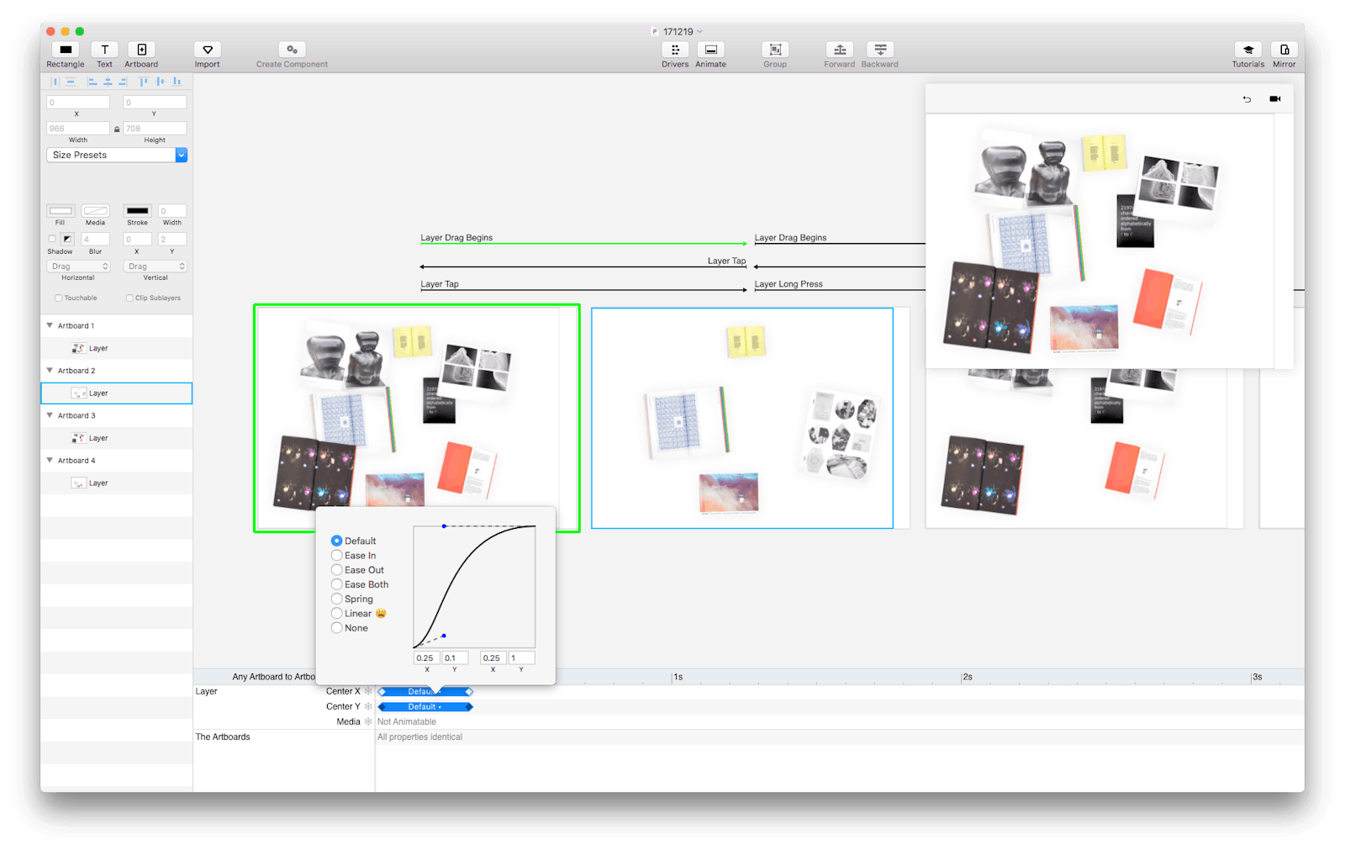
Task: Click the preview record camera icon
Action: (x=1274, y=99)
